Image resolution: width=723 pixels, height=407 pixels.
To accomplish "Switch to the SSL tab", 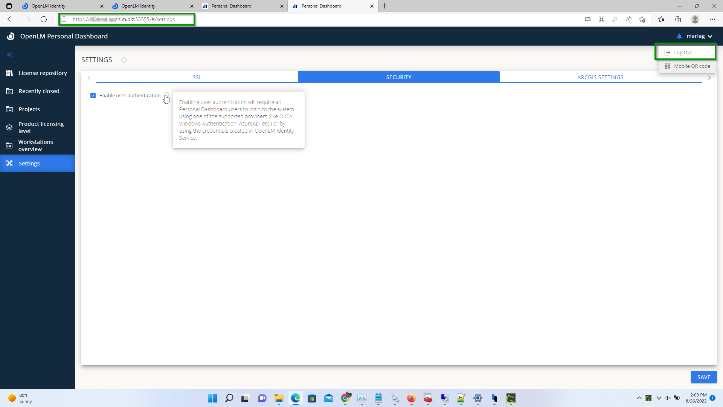I will tap(197, 77).
